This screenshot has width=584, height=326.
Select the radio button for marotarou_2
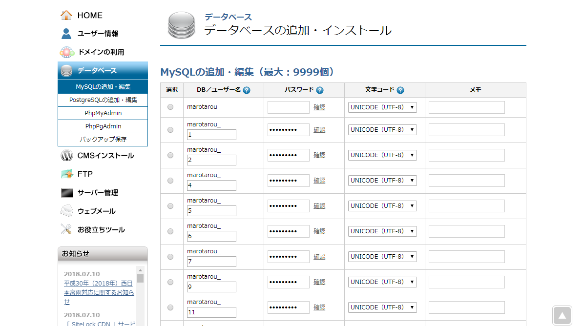tap(170, 155)
